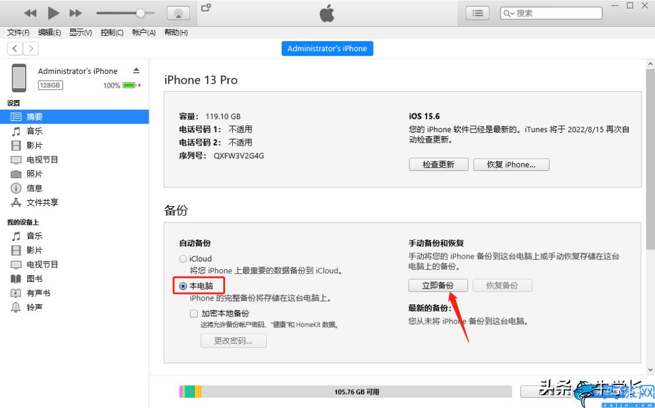Viewport: 655px width, 408px height.
Task: Adjust the volume slider knob
Action: [141, 13]
